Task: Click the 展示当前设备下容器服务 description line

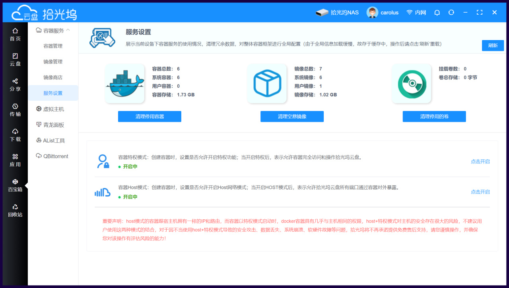Action: point(284,44)
